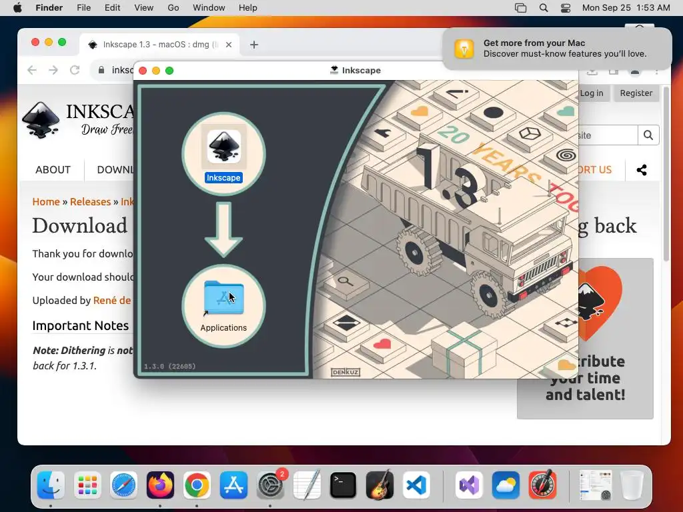
Task: Open the Finder menu
Action: 49,8
